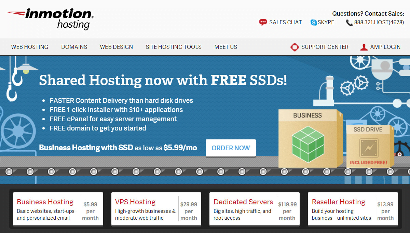The height and width of the screenshot is (233, 410).
Task: Click the red Support Center lifesaver icon
Action: [x=295, y=47]
